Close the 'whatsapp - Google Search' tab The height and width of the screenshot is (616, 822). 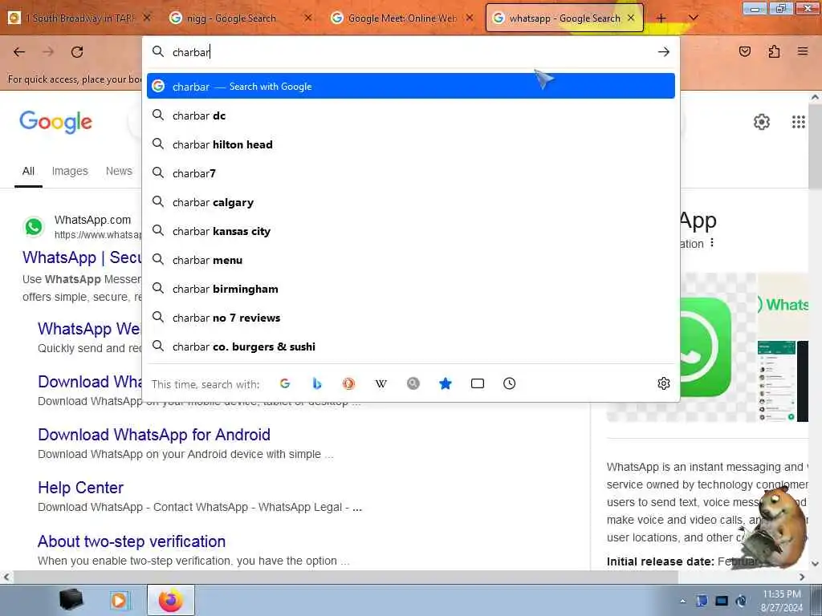(x=631, y=18)
